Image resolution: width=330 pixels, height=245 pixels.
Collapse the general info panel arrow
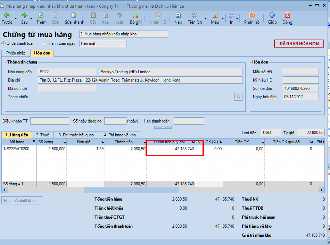coord(163,127)
